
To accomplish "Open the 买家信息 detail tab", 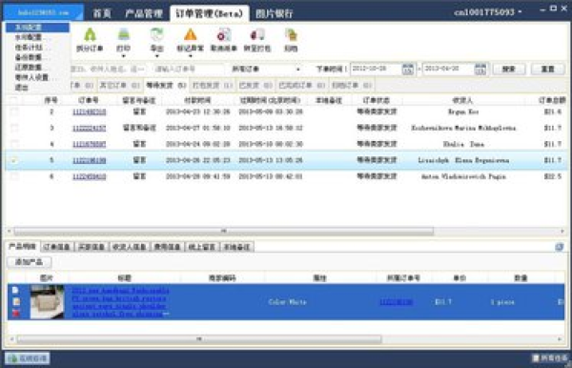I will (92, 247).
